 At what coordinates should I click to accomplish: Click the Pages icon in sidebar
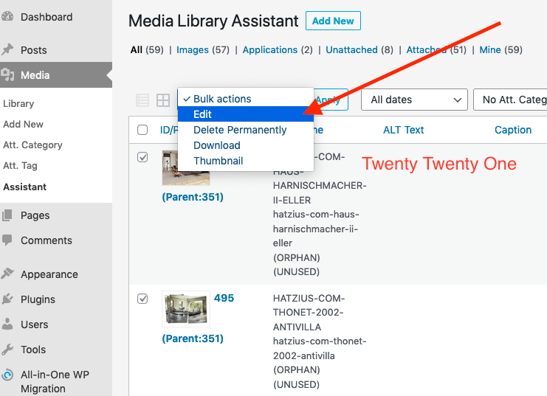[x=8, y=215]
